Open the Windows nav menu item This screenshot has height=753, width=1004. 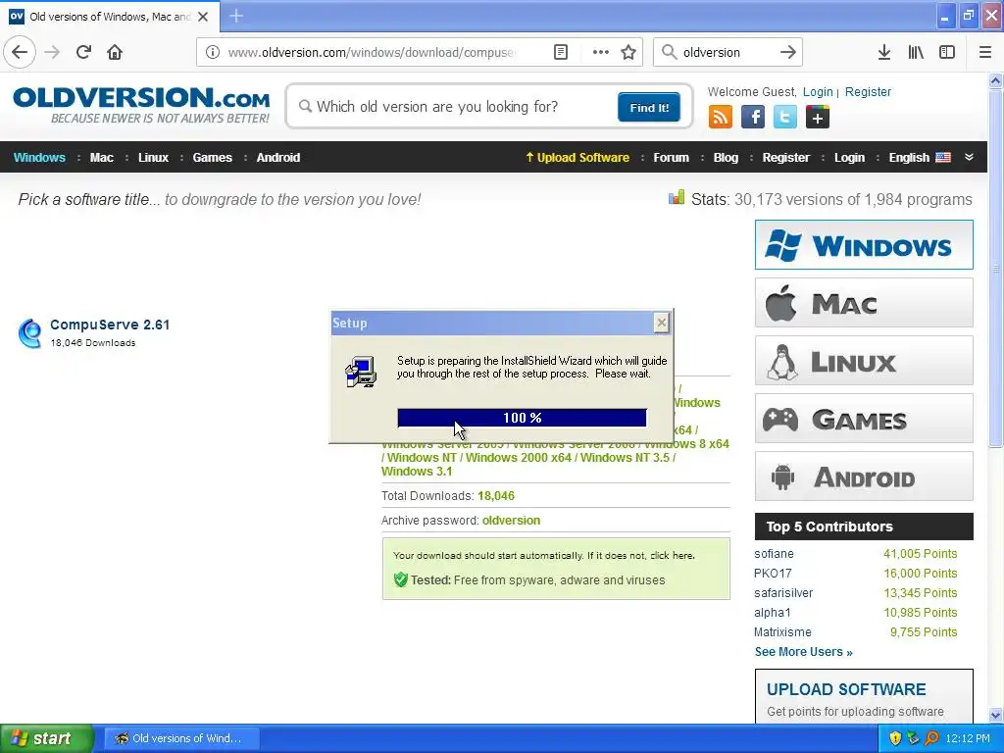point(39,158)
